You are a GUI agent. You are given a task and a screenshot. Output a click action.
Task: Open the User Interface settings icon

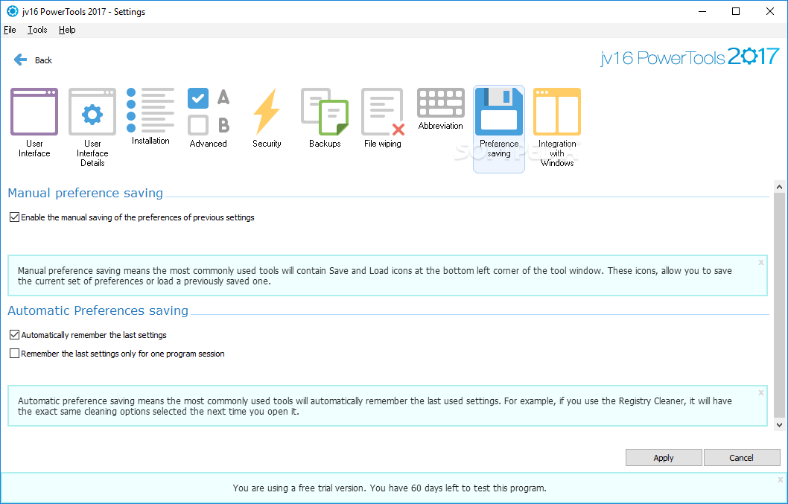[34, 112]
